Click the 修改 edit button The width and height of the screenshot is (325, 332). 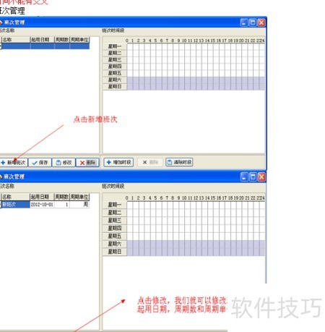pos(64,163)
